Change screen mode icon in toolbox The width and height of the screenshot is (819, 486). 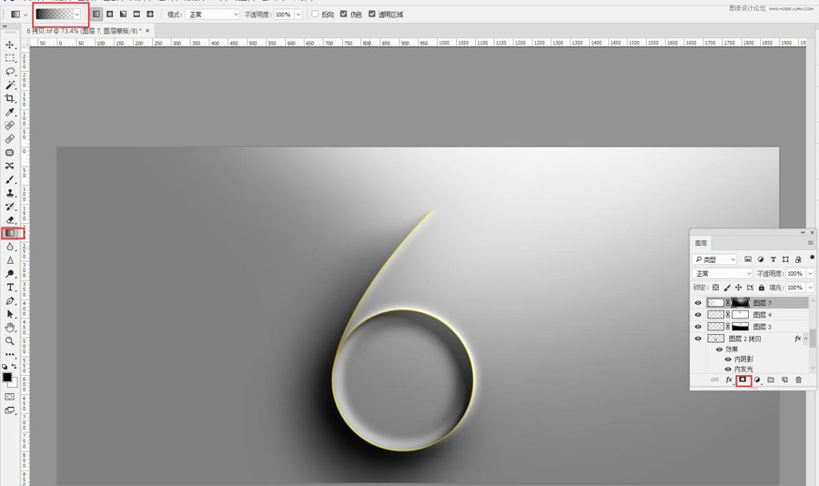coord(9,410)
